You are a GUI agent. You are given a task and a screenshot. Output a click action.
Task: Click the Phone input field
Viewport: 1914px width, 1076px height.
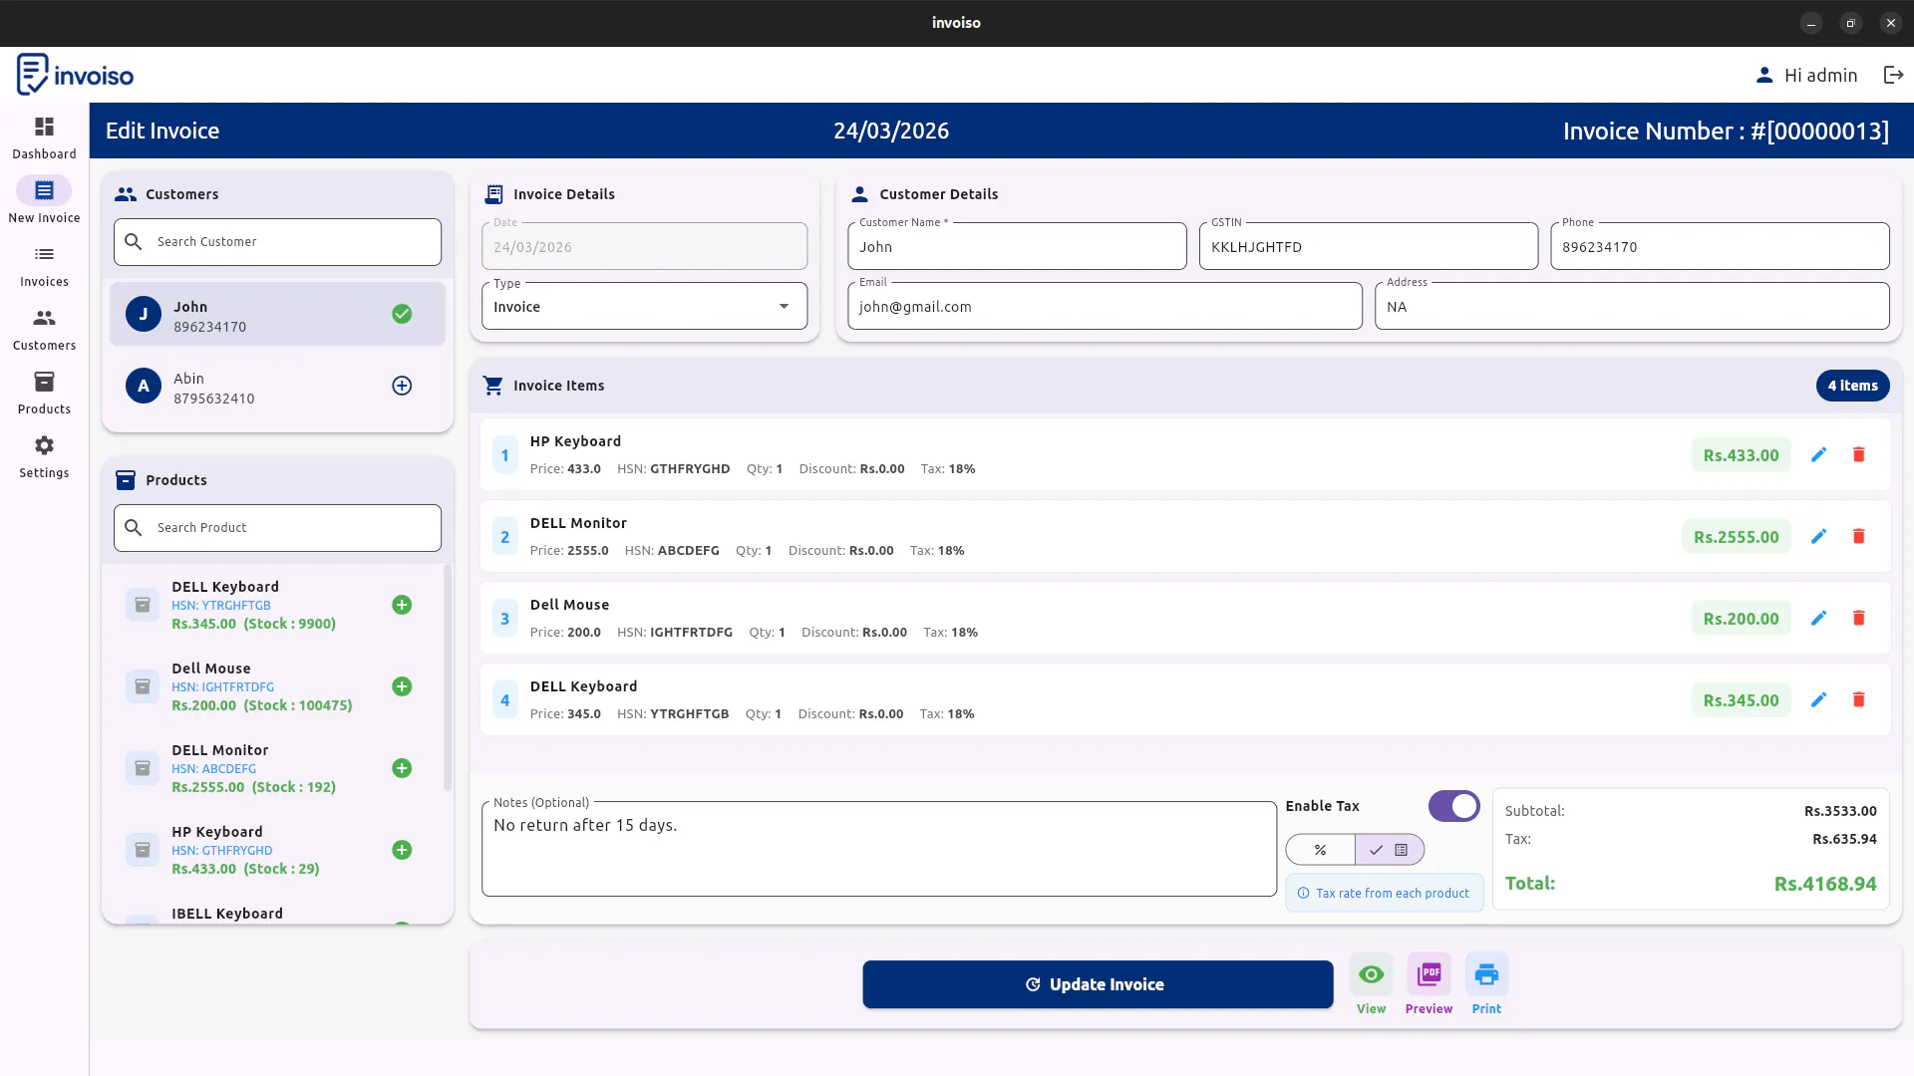pyautogui.click(x=1720, y=247)
